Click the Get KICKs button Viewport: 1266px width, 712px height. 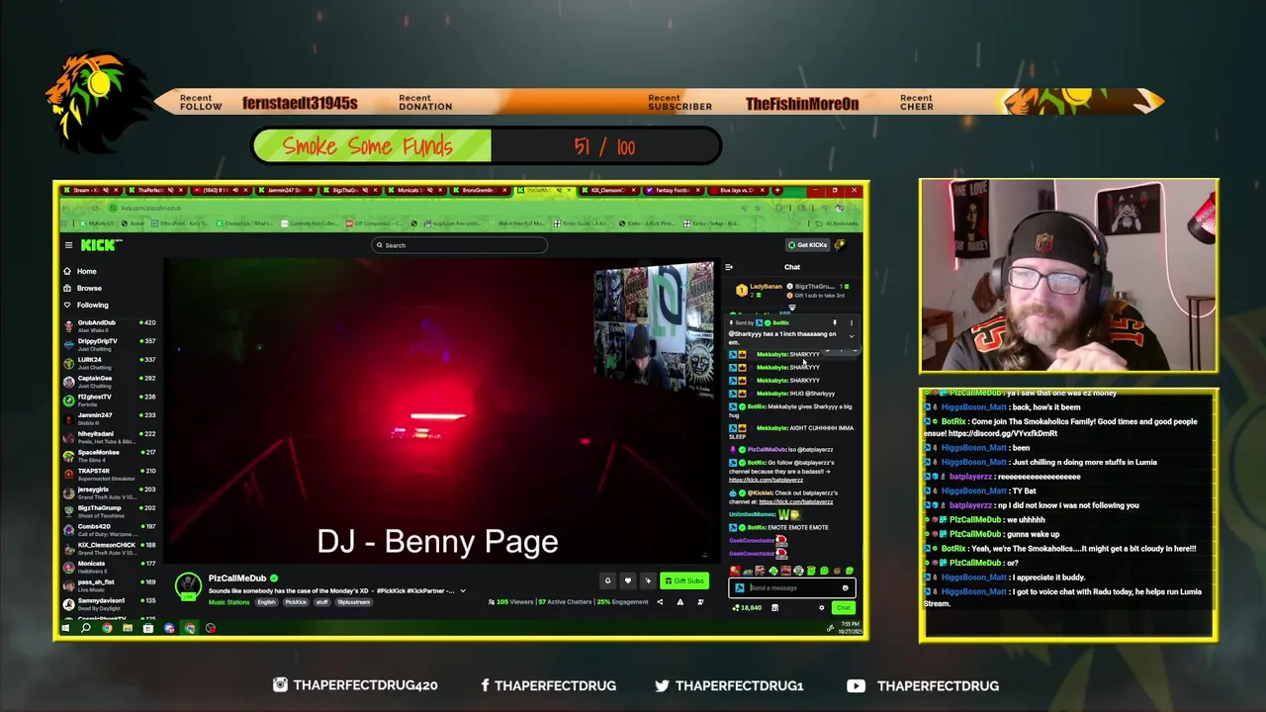pyautogui.click(x=807, y=245)
